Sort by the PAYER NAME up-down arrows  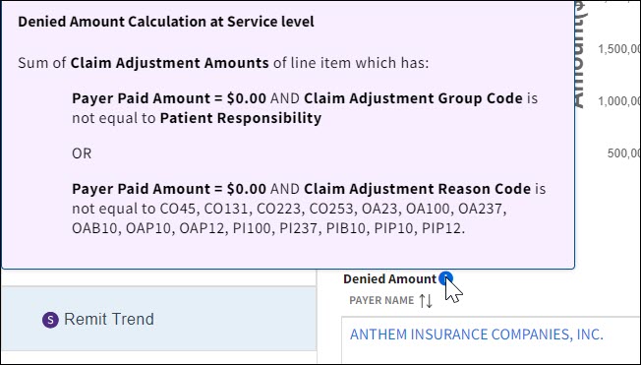[x=426, y=301]
